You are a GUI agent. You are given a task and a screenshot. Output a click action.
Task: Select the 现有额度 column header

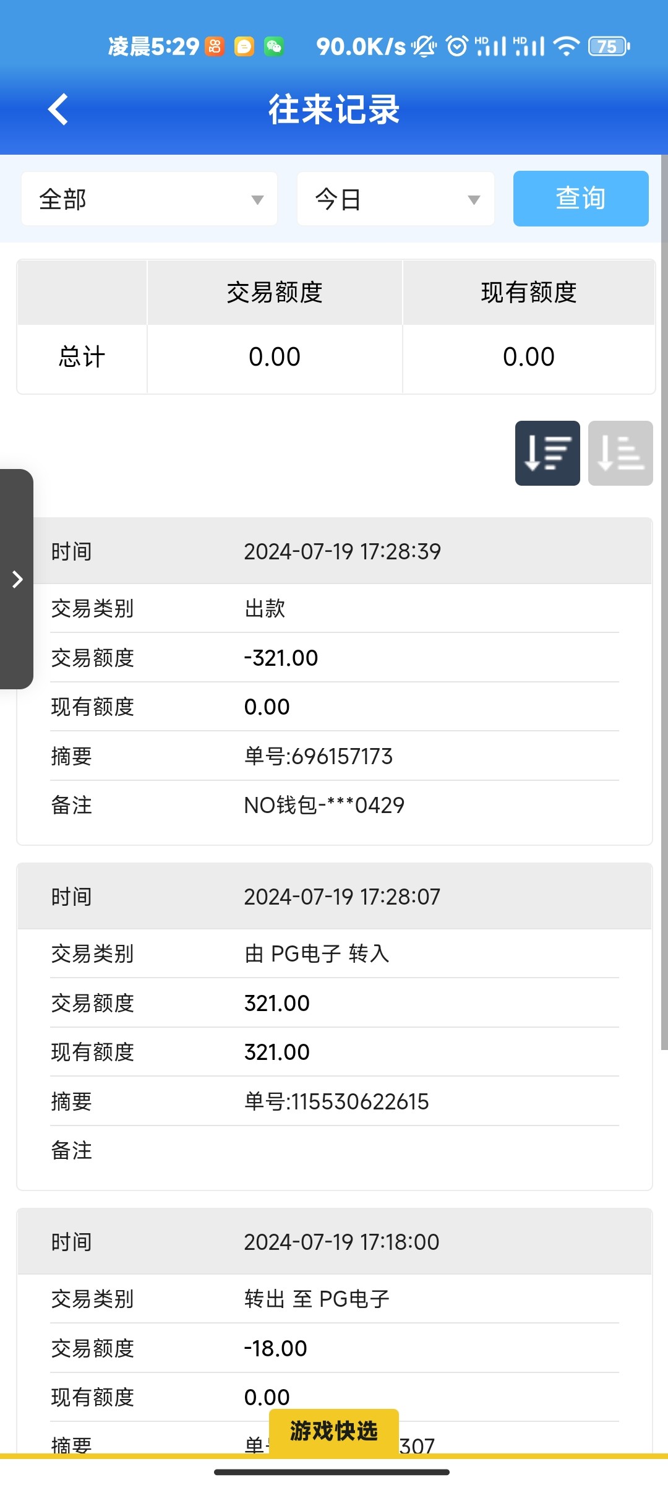point(529,293)
